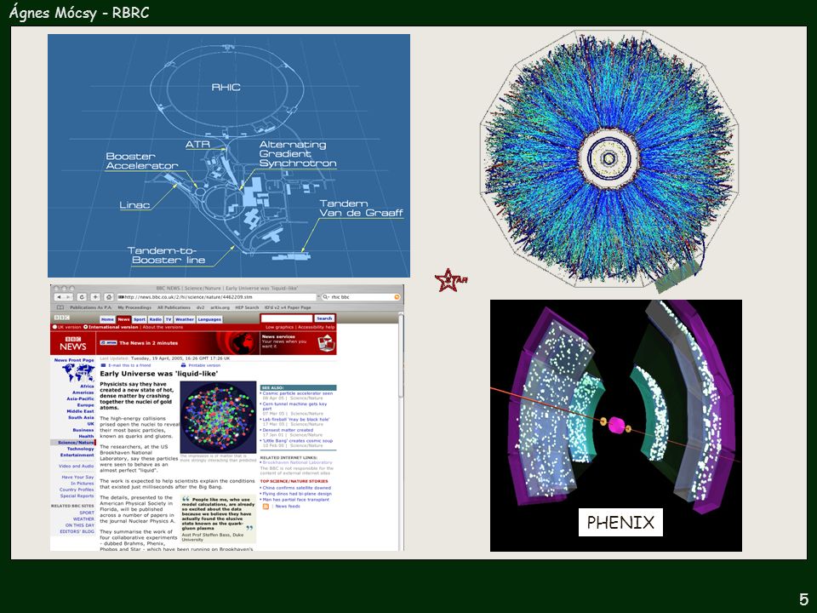This screenshot has width=817, height=613.
Task: Click the printable version printer icon
Action: click(184, 365)
